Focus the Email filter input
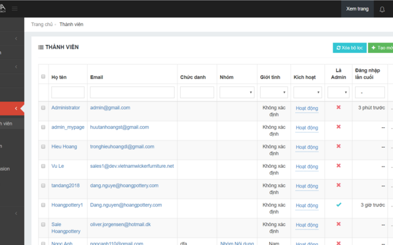 [x=132, y=92]
